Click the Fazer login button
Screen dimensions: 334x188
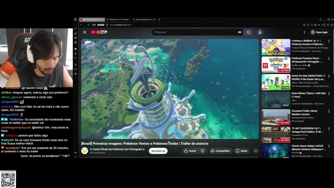point(319,32)
